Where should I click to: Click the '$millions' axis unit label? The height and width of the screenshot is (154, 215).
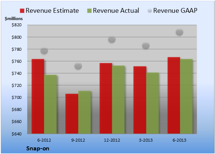click(x=14, y=19)
